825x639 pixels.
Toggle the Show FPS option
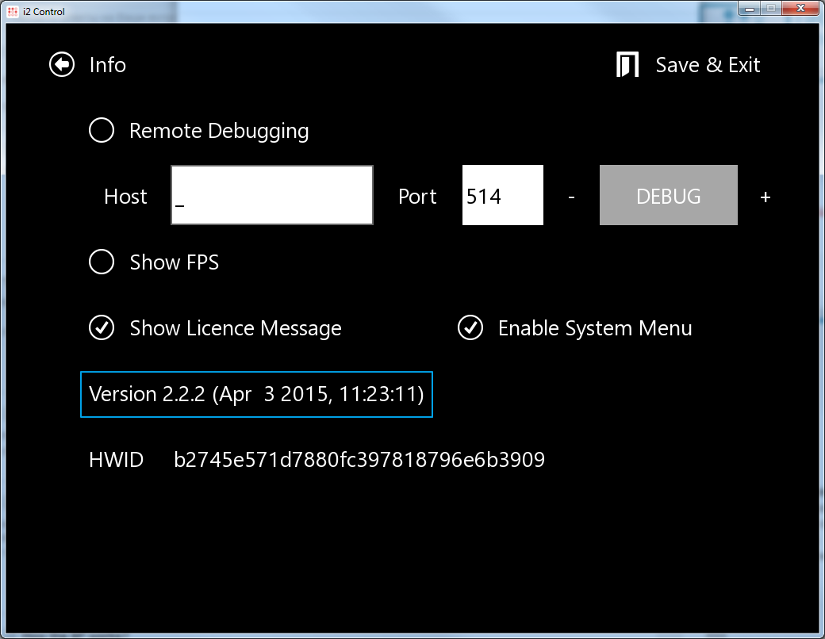point(102,262)
